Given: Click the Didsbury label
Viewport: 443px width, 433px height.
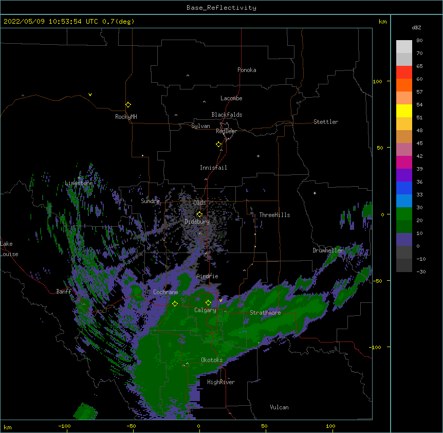Looking at the screenshot, I should [197, 222].
